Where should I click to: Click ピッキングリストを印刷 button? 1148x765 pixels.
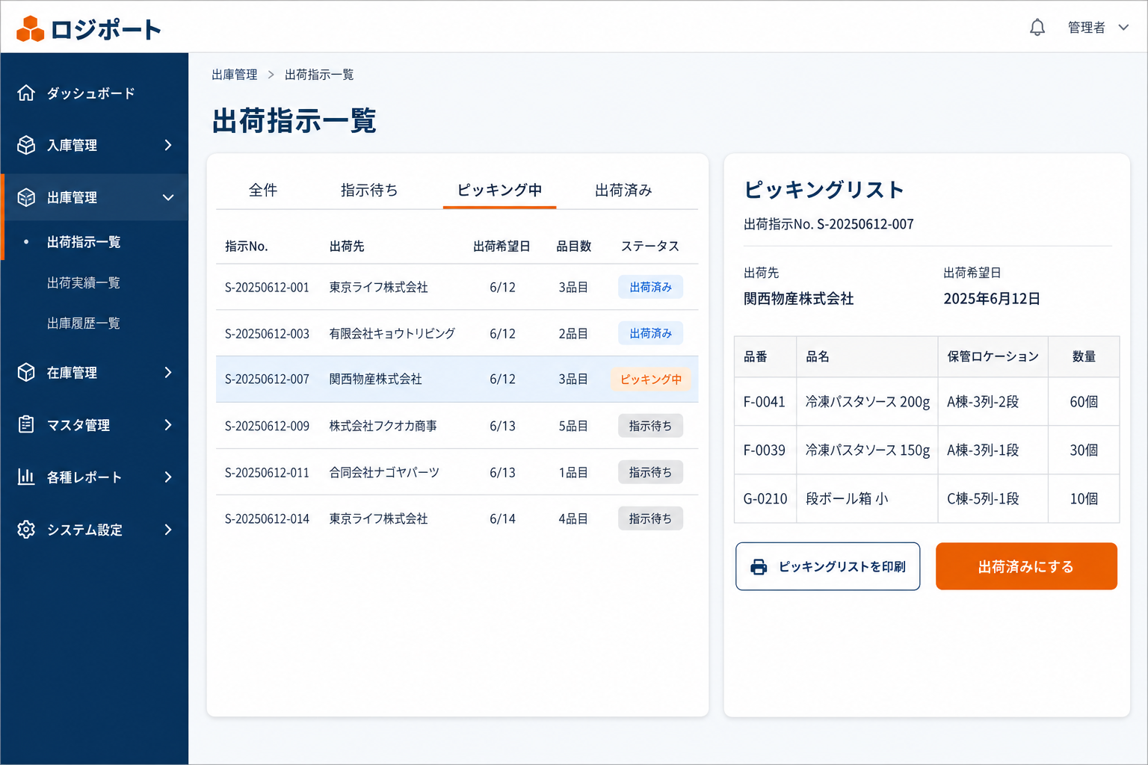point(827,566)
